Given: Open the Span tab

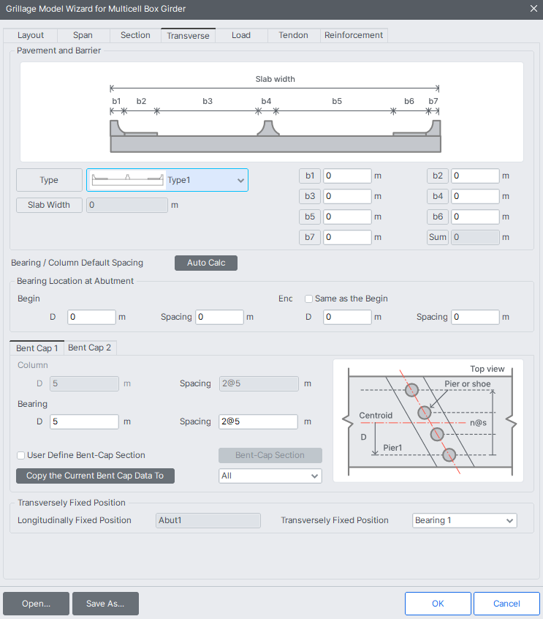Looking at the screenshot, I should click(x=83, y=35).
